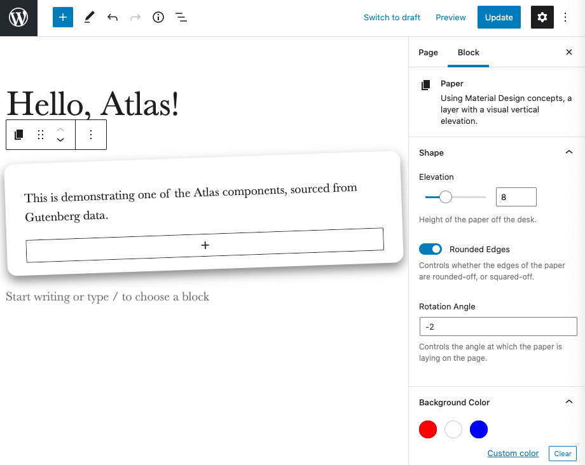Collapse the Background Color panel

click(568, 402)
